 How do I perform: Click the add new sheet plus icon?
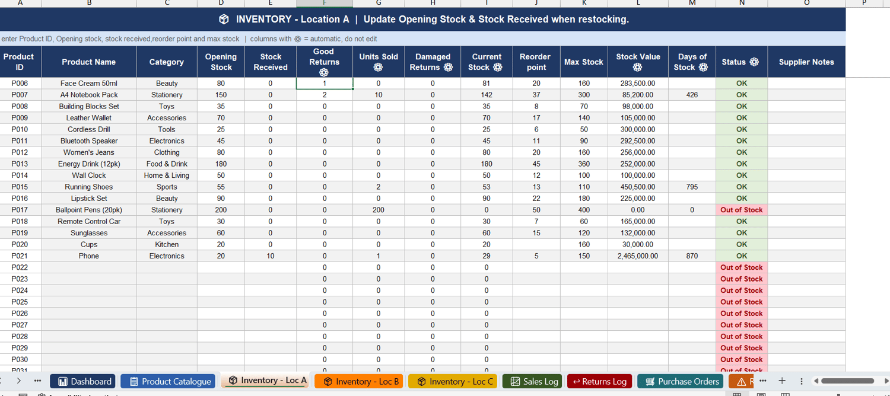[782, 381]
